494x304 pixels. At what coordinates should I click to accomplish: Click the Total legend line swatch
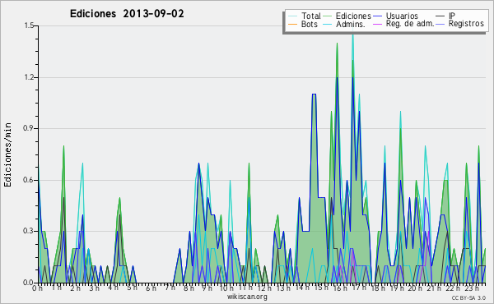point(292,16)
